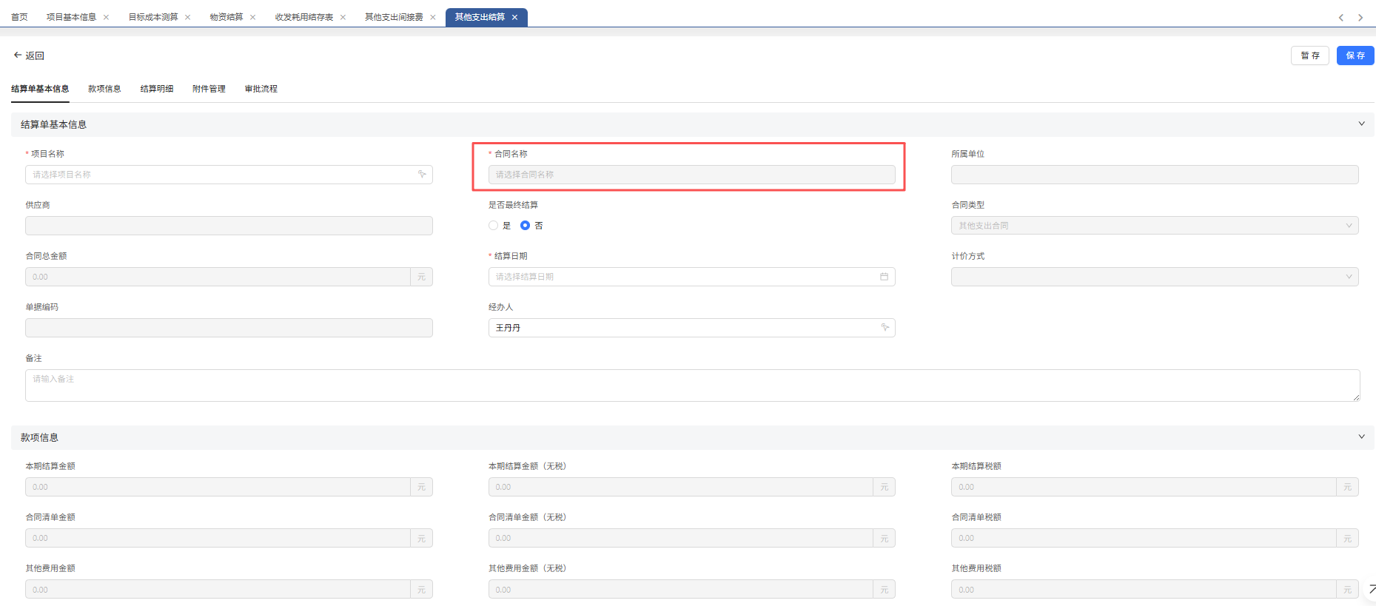Open the 项目名称 picker icon
The width and height of the screenshot is (1376, 606).
[x=422, y=175]
